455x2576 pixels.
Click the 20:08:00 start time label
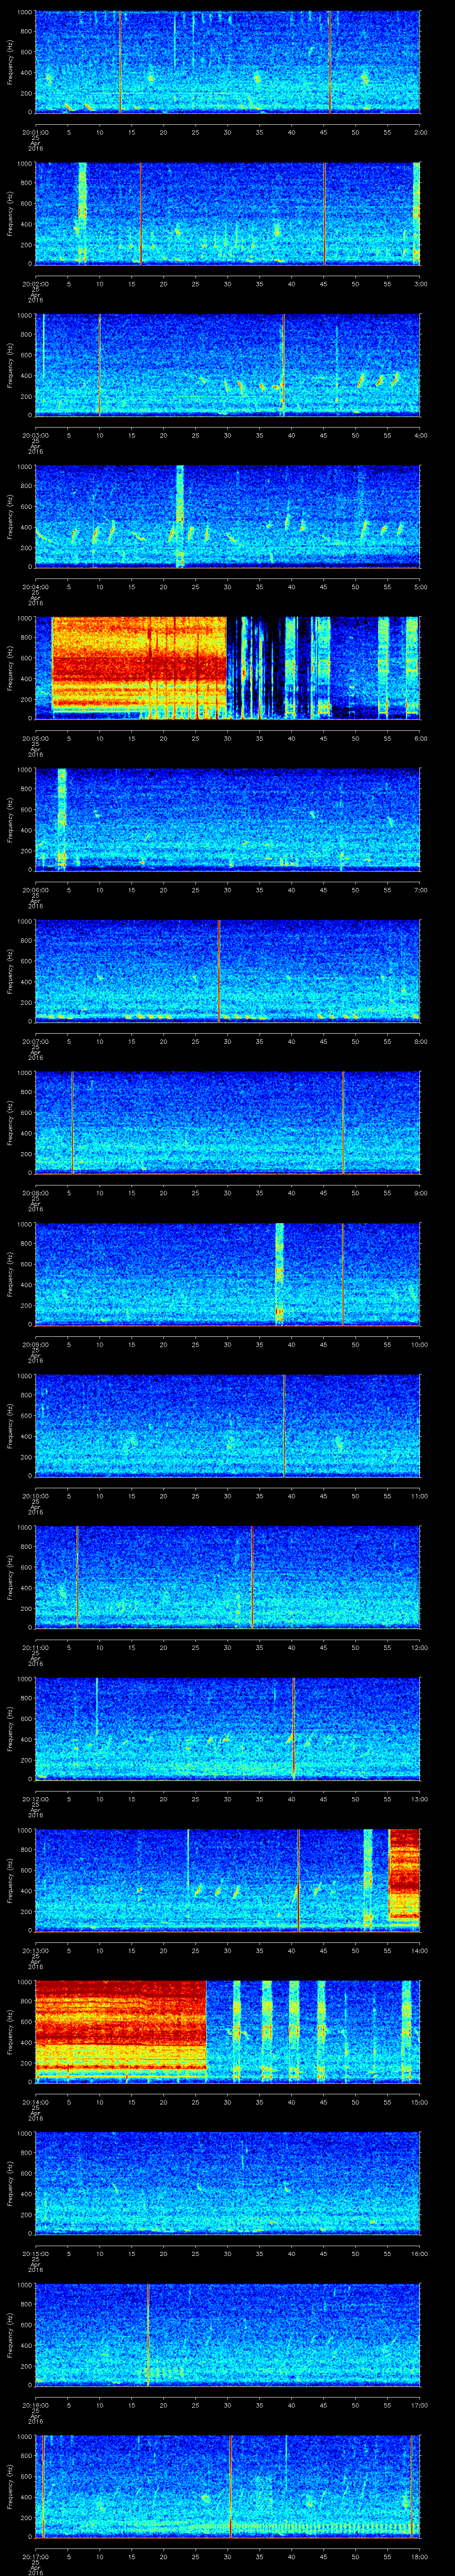[x=35, y=1192]
